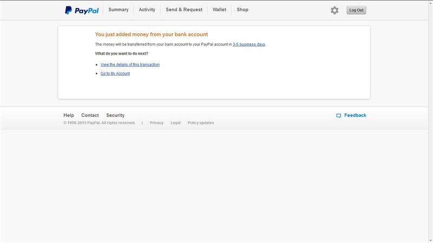
Task: Click the orange bank account confirmation heading
Action: click(152, 35)
